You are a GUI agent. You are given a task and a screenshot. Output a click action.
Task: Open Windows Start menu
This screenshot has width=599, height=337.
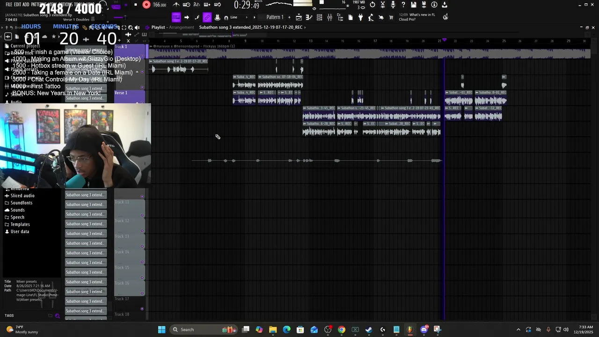click(161, 330)
